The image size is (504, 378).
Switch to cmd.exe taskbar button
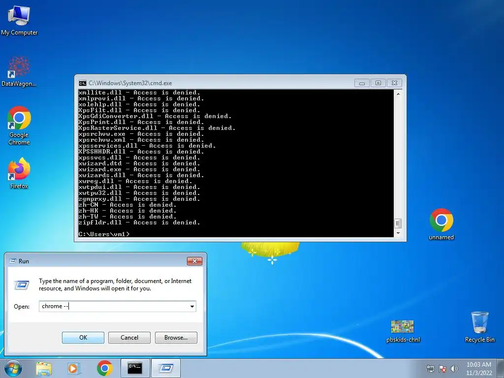point(135,368)
